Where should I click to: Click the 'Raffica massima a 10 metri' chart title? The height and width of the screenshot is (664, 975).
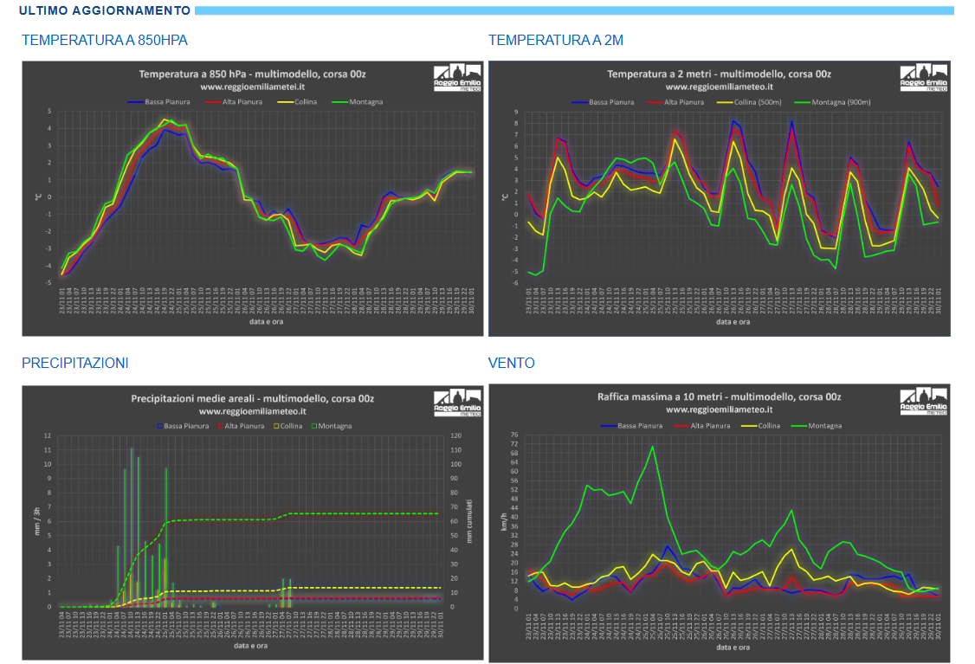tap(719, 396)
